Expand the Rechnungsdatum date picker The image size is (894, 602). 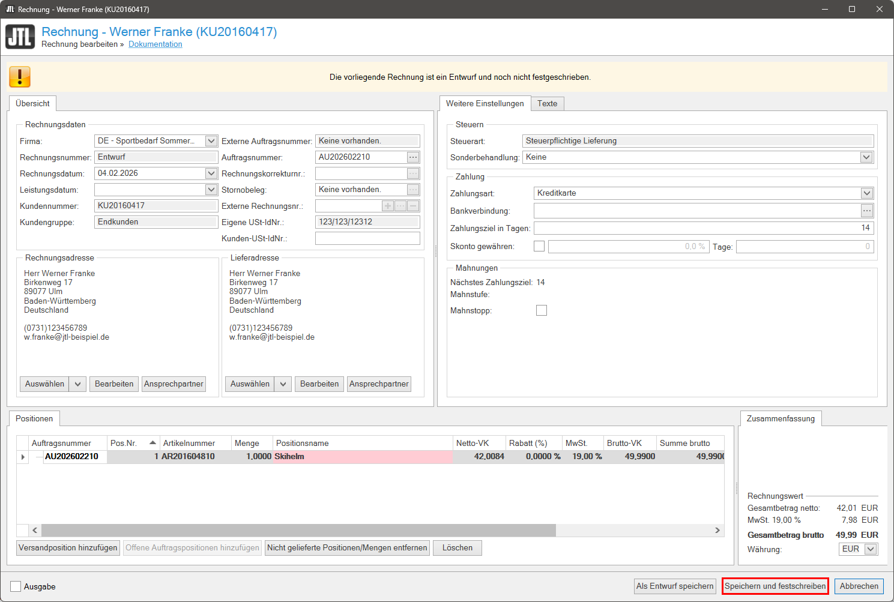(211, 173)
